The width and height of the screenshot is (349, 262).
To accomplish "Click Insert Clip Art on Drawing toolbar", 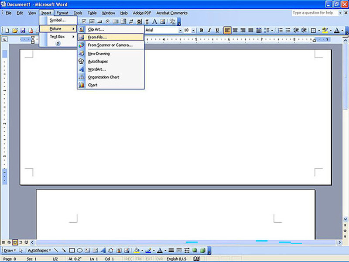I will (x=119, y=250).
